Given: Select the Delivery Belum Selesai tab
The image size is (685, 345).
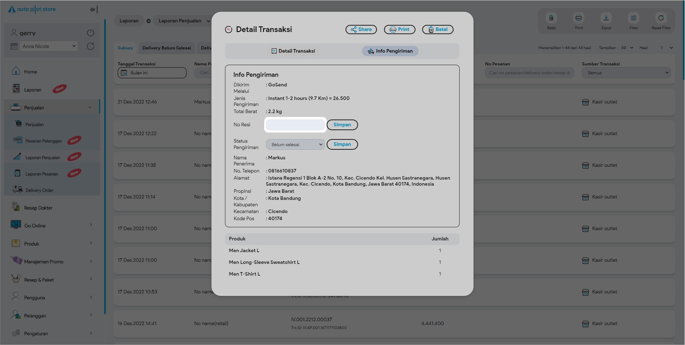Looking at the screenshot, I should pos(167,48).
